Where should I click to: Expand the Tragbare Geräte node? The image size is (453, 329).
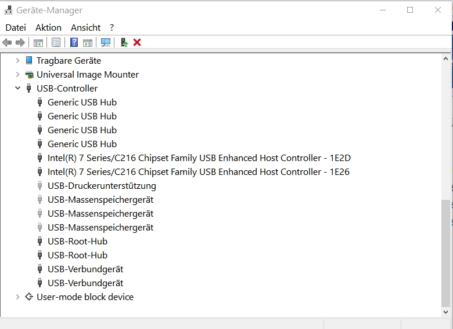[17, 61]
